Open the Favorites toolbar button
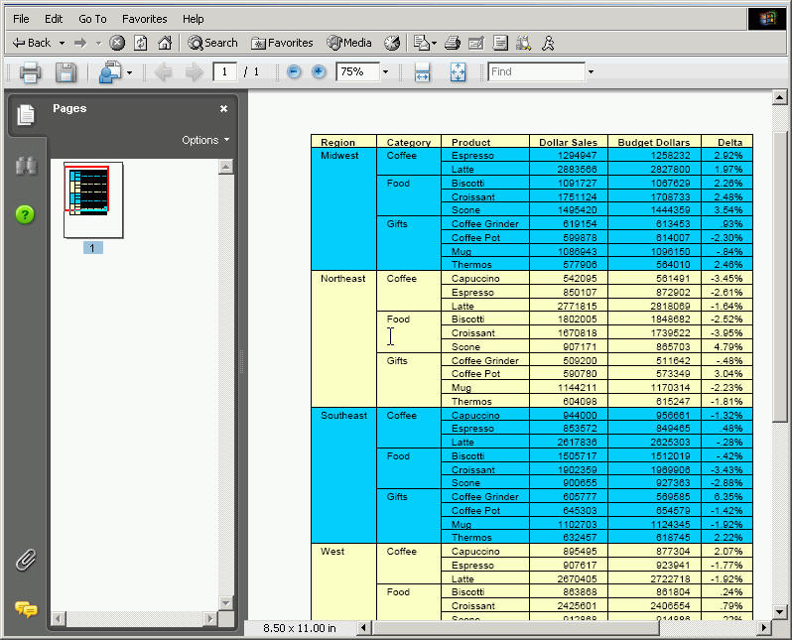Screen dimensions: 792x640 282,43
